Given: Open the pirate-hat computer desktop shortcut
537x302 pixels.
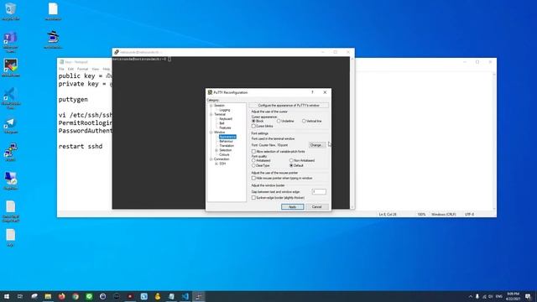Looking at the screenshot, I should pos(53,39).
